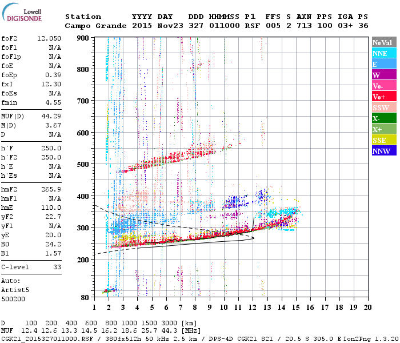
Task: Click the foF2 value 12.050
Action: coord(49,38)
